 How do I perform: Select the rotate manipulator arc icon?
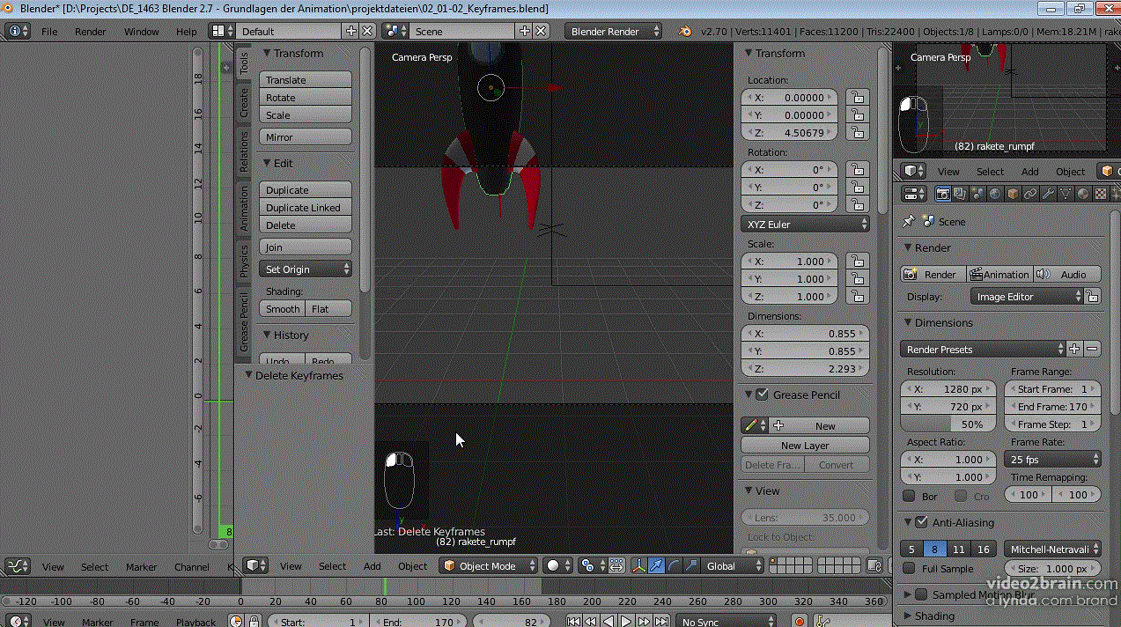coord(675,565)
